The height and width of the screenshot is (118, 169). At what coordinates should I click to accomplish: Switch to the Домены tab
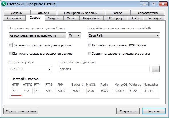17,13
